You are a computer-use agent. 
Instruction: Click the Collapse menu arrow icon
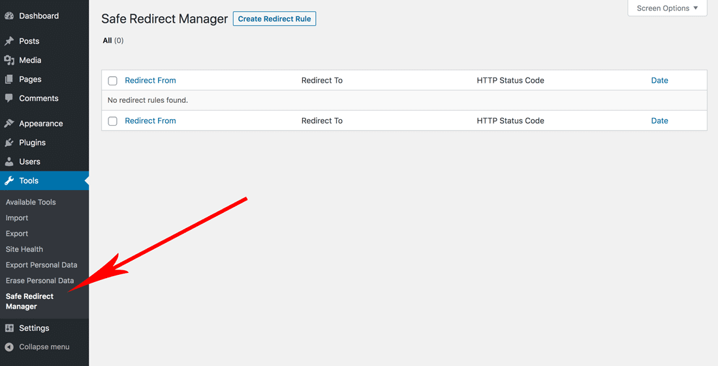[9, 347]
